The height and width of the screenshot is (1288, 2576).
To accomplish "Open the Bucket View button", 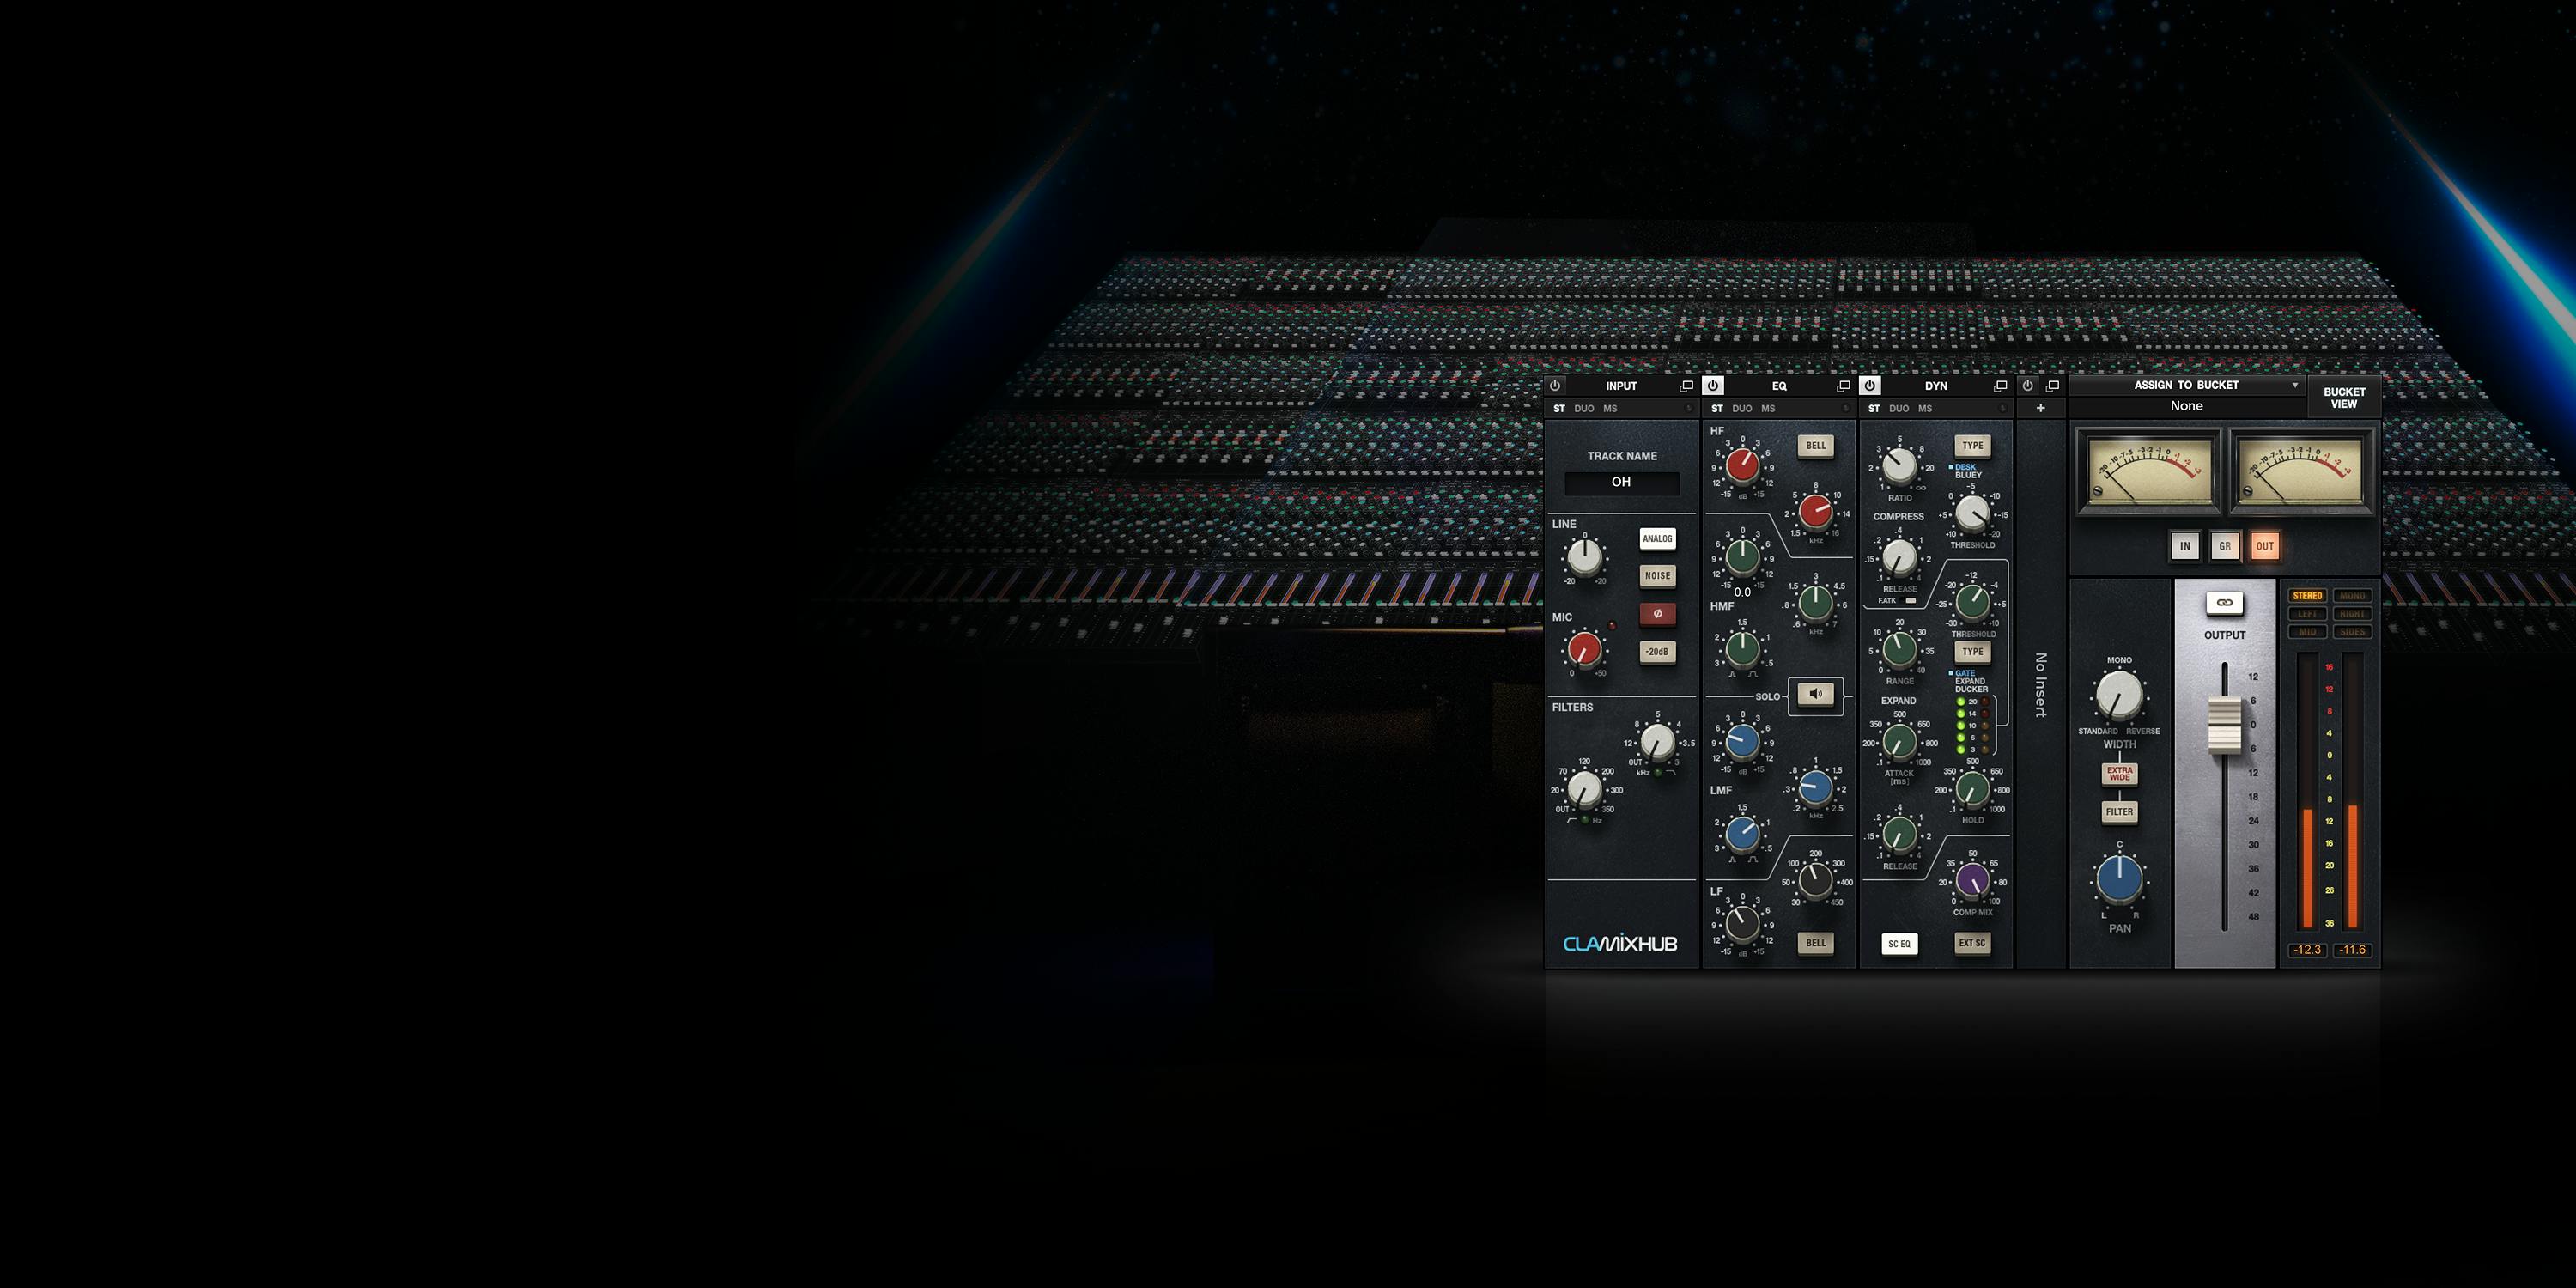I will (2344, 398).
